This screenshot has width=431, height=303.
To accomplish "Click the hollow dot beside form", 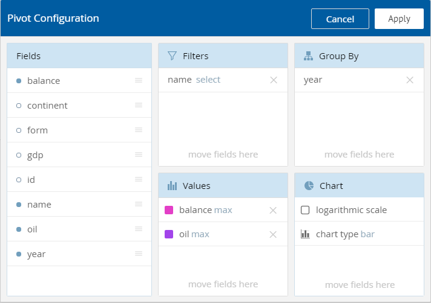I will [x=19, y=130].
